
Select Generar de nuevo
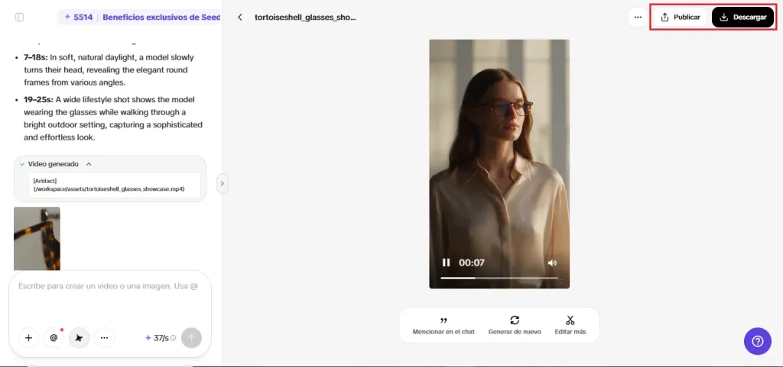(x=515, y=325)
